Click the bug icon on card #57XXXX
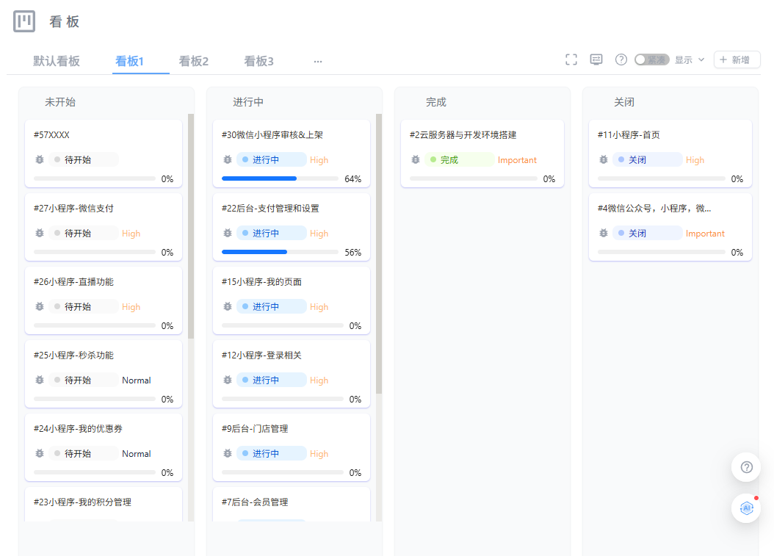The width and height of the screenshot is (774, 556). (x=40, y=159)
